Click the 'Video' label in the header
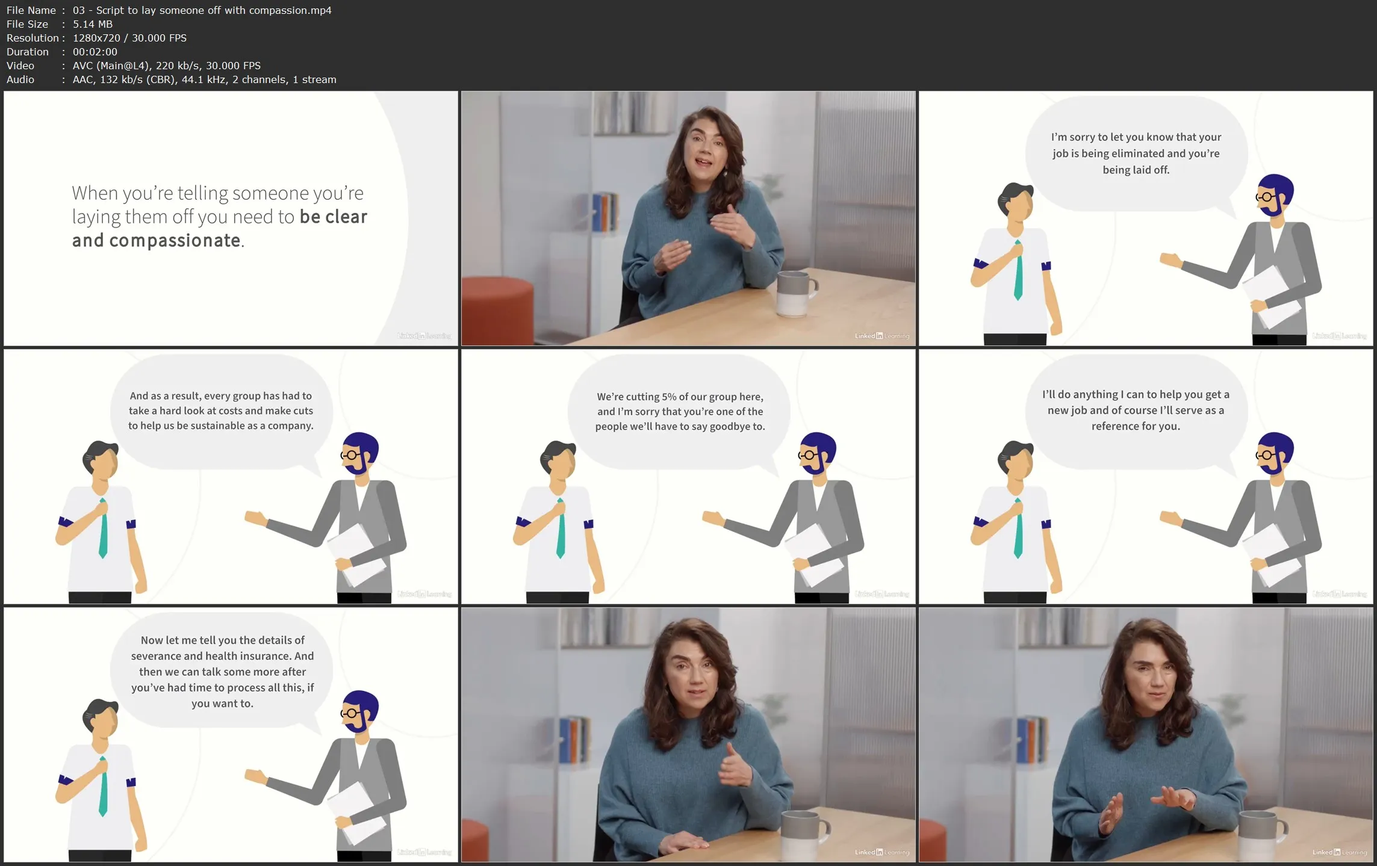The image size is (1377, 866). click(20, 66)
